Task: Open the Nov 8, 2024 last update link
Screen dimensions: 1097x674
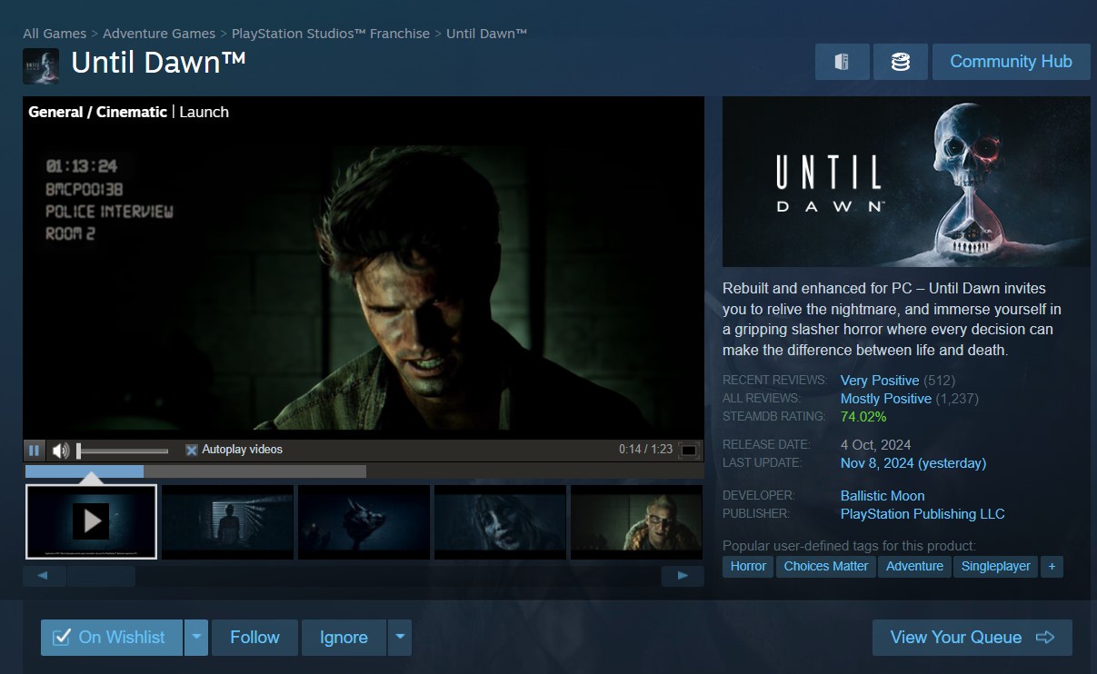Action: pyautogui.click(x=913, y=463)
